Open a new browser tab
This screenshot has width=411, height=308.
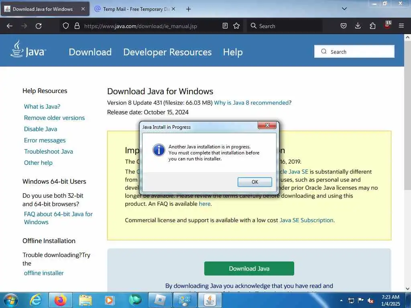188,9
